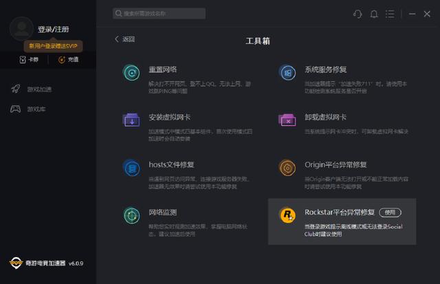The width and height of the screenshot is (440, 284).
Task: Open the list menu icon in title bar
Action: (390, 14)
